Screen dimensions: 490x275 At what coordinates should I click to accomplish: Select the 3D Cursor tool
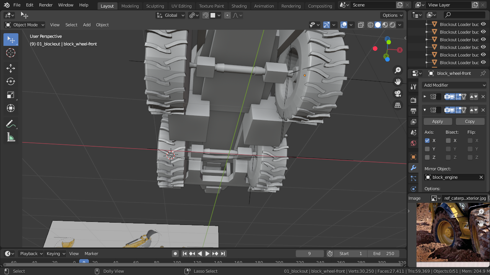tap(11, 53)
